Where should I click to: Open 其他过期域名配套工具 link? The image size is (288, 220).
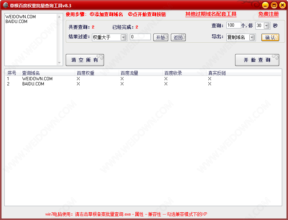[x=211, y=14]
